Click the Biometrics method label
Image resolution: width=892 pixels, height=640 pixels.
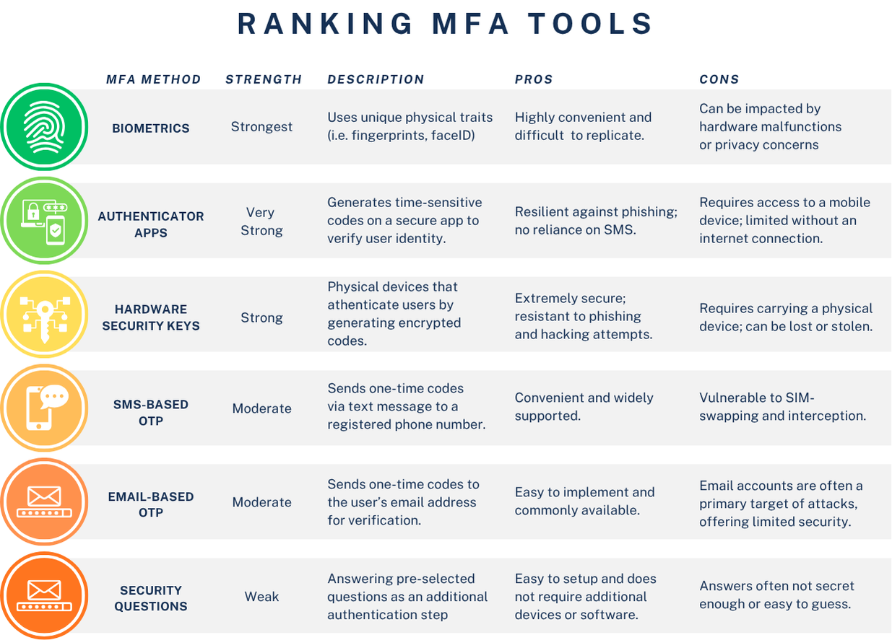coord(151,128)
